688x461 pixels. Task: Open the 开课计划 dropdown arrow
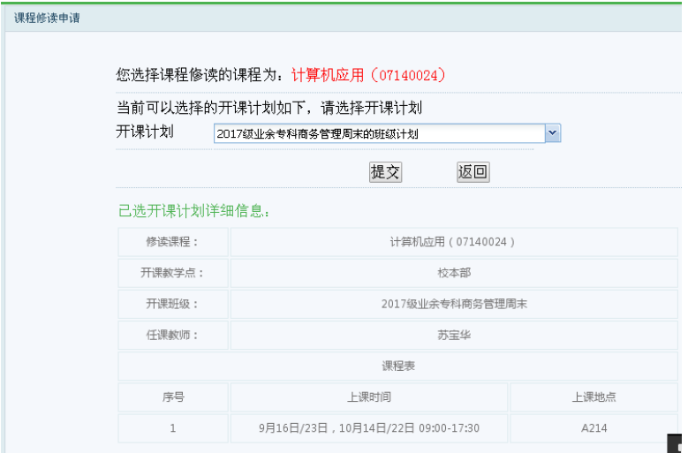point(553,133)
